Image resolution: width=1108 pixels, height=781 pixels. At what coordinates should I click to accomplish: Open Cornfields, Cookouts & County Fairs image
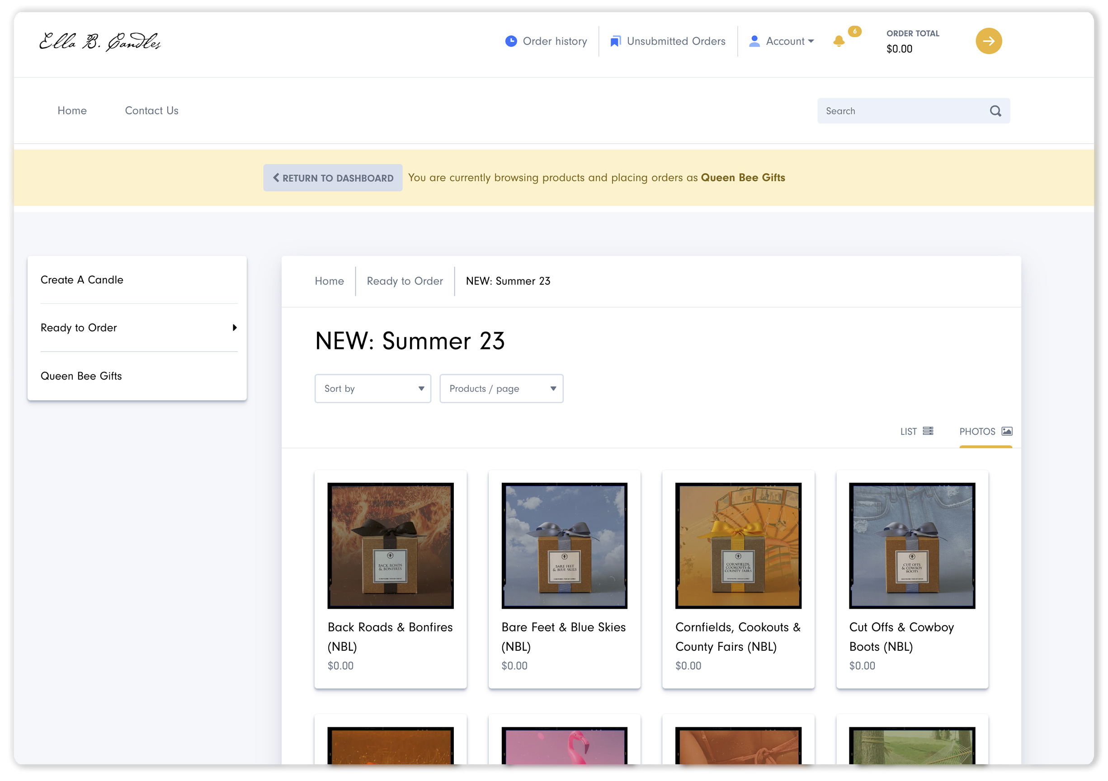pyautogui.click(x=738, y=546)
